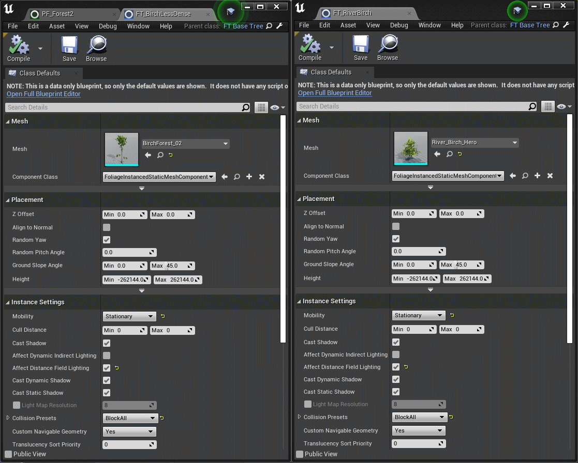Screen dimensions: 578x463
Task: Open the Mobility dropdown set to Stationary
Action: click(x=129, y=316)
